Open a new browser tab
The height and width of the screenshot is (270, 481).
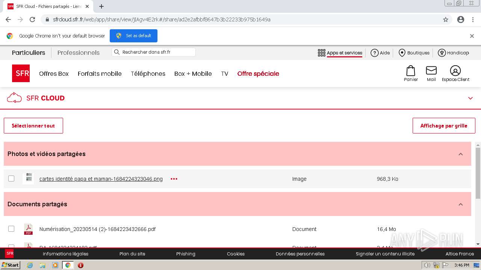(x=101, y=6)
